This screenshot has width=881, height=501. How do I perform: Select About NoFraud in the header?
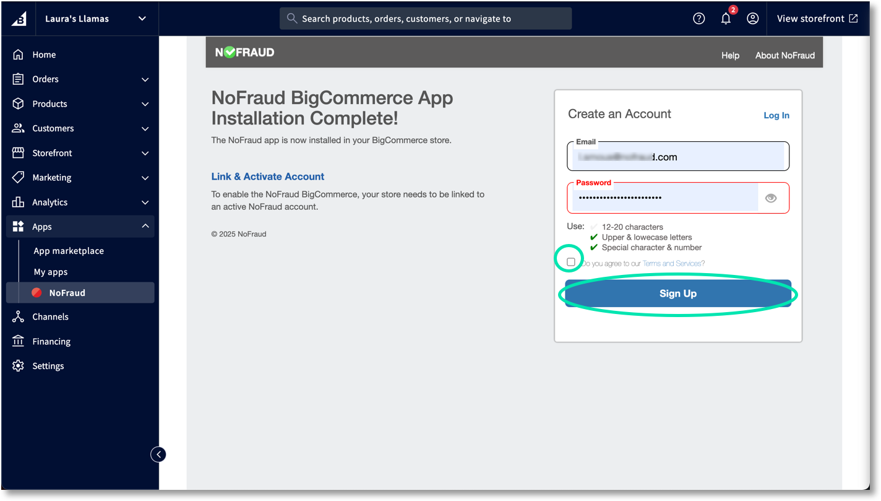[784, 55]
